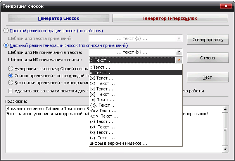Select "цифры в верхнем индексе ..." option
The width and height of the screenshot is (235, 161).
pos(118,143)
